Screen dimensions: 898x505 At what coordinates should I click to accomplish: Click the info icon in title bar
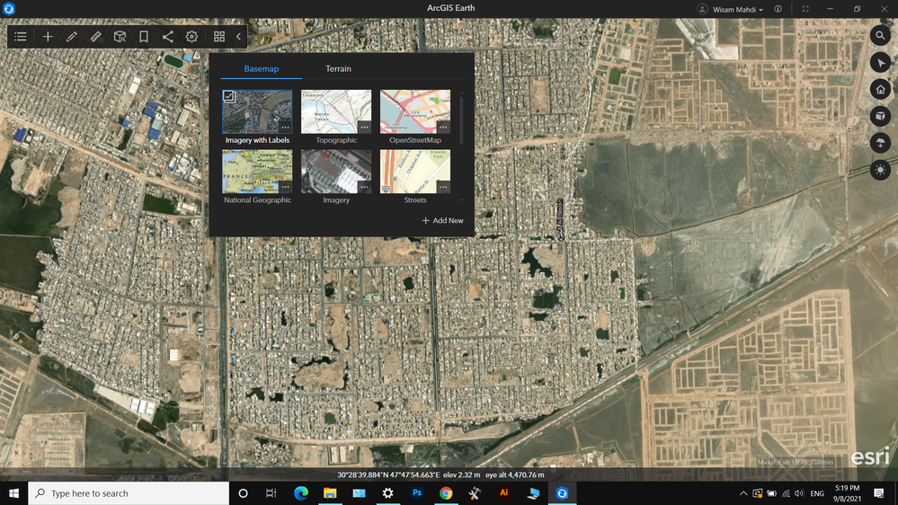click(778, 9)
